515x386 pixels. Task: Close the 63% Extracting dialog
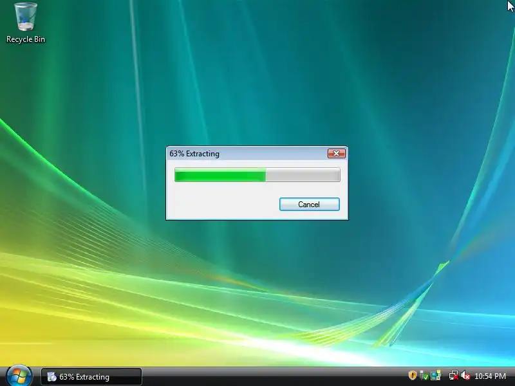click(337, 153)
